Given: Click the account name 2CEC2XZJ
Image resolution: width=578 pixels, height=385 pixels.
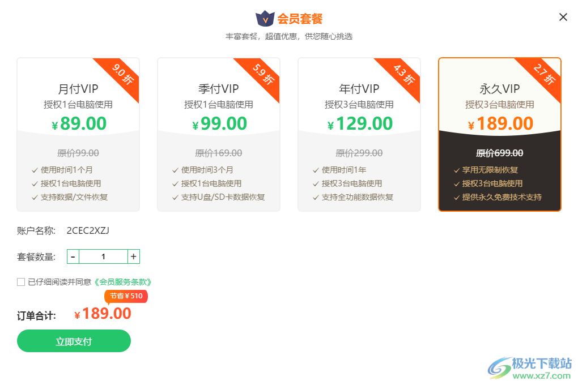Looking at the screenshot, I should (x=88, y=230).
